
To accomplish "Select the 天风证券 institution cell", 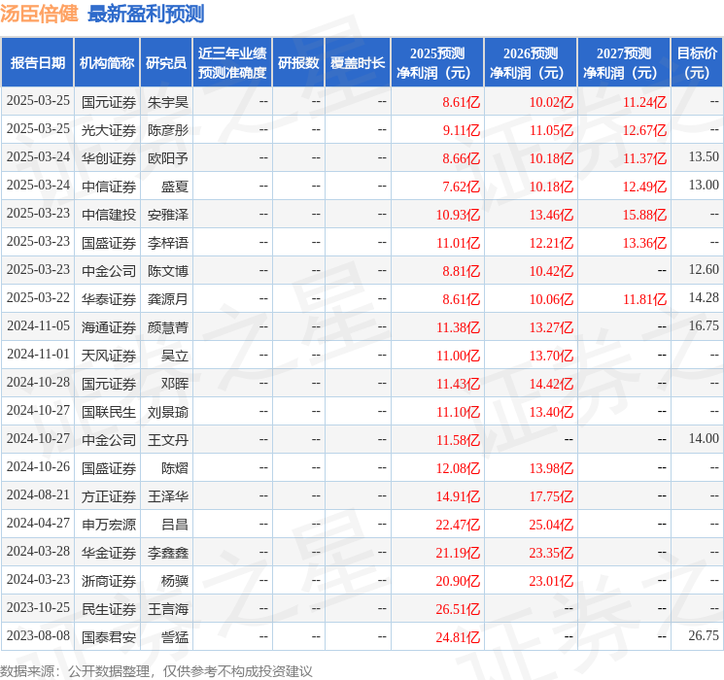I will pos(109,356).
